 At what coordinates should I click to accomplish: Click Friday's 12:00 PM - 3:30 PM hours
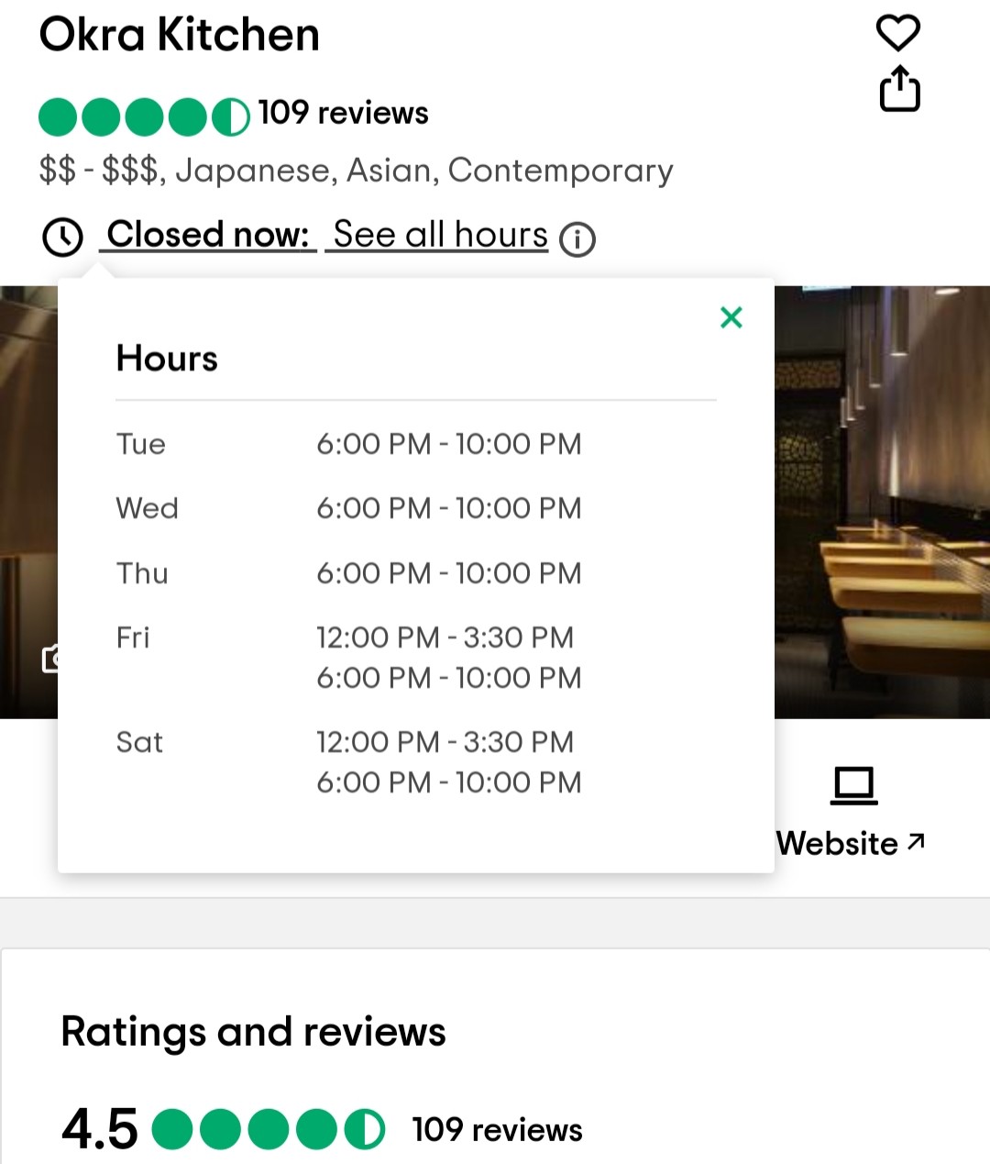(445, 637)
